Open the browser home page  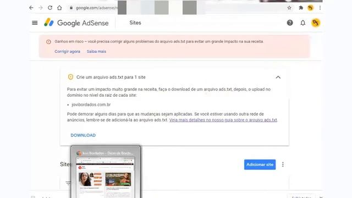click(x=59, y=8)
